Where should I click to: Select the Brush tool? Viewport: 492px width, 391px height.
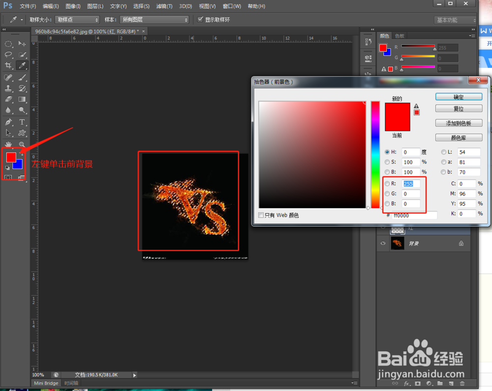click(x=22, y=77)
